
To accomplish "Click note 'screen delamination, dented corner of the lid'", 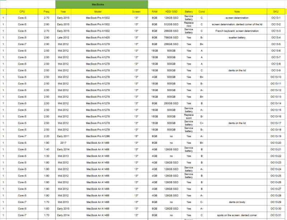I will [x=237, y=24].
